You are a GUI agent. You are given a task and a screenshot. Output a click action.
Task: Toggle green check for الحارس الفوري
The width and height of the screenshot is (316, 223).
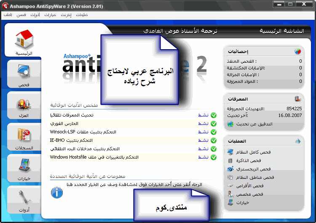click(x=214, y=124)
